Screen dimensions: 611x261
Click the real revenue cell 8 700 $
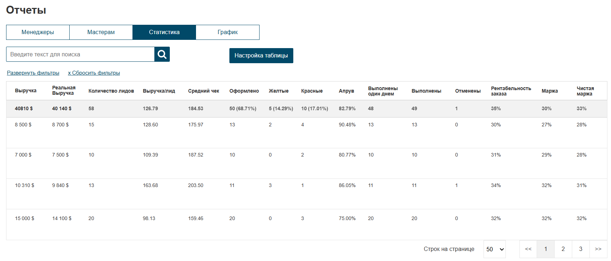pos(60,125)
